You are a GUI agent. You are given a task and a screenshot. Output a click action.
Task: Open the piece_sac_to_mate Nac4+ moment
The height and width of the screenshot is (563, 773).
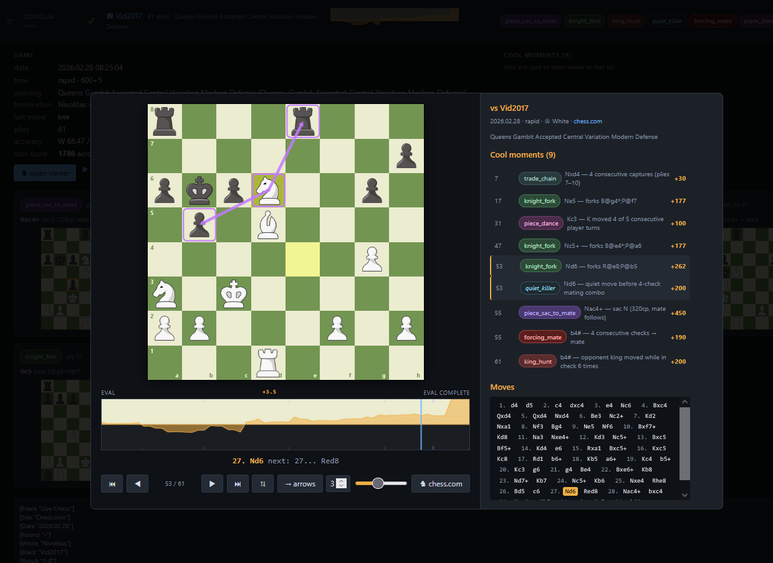[590, 313]
